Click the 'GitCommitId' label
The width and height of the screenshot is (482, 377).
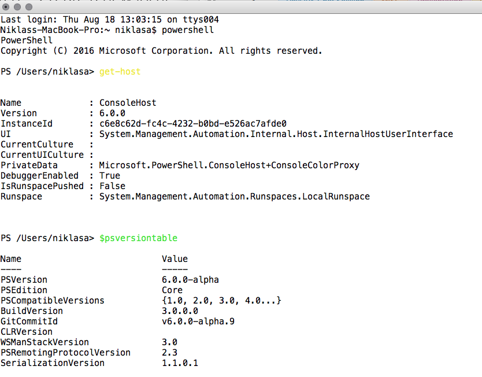click(x=29, y=321)
